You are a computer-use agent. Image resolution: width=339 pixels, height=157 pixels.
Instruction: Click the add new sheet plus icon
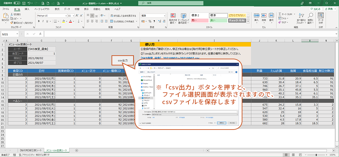[77, 150]
